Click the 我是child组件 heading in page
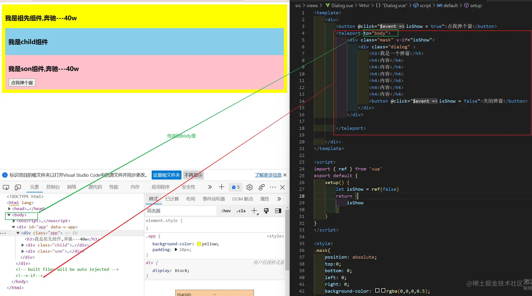The height and width of the screenshot is (296, 532). (x=28, y=42)
